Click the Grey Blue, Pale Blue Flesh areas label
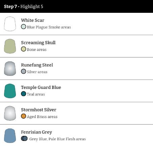Screen dimensions: 153x146 point(58,139)
